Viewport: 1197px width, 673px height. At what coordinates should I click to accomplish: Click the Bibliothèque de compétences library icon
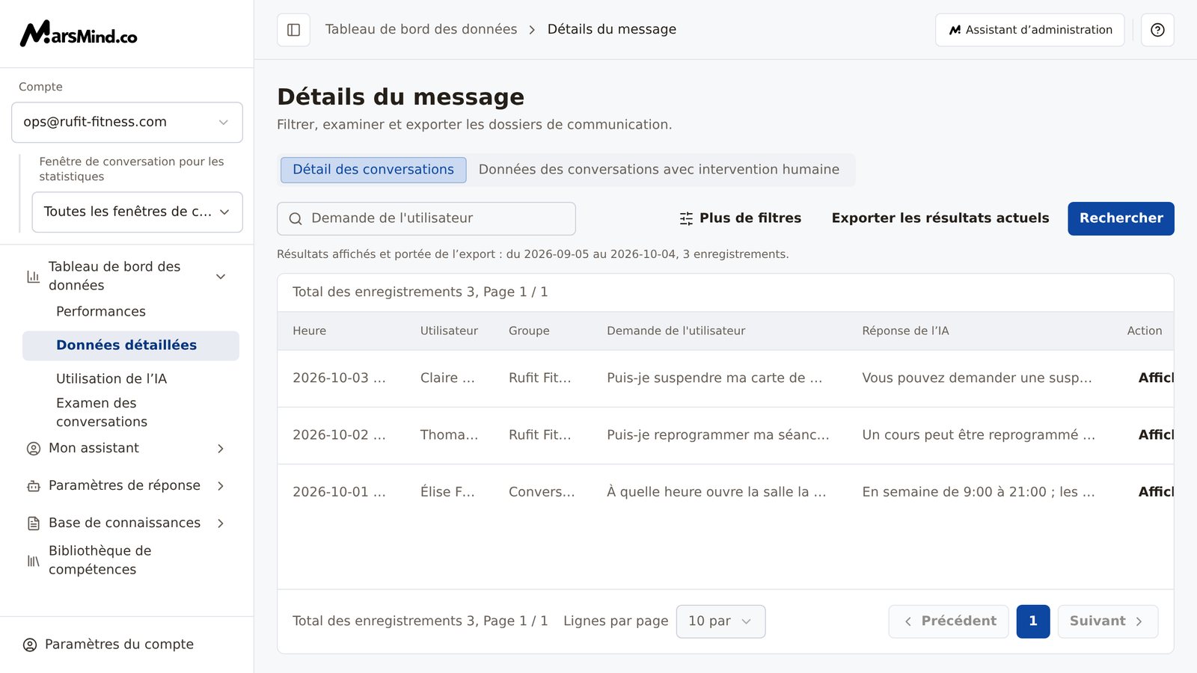[x=33, y=560]
